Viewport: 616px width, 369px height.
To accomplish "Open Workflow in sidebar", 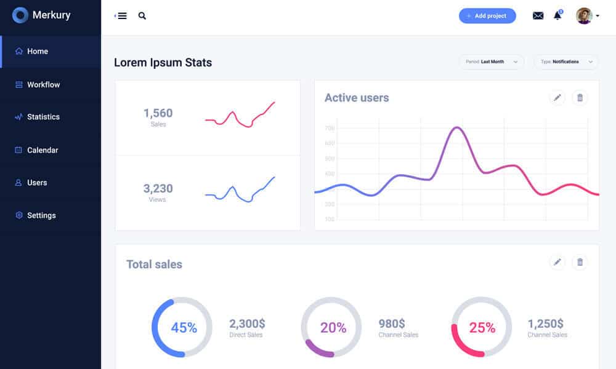I will [43, 85].
